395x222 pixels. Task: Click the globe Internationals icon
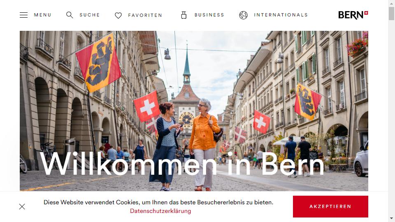pyautogui.click(x=243, y=15)
